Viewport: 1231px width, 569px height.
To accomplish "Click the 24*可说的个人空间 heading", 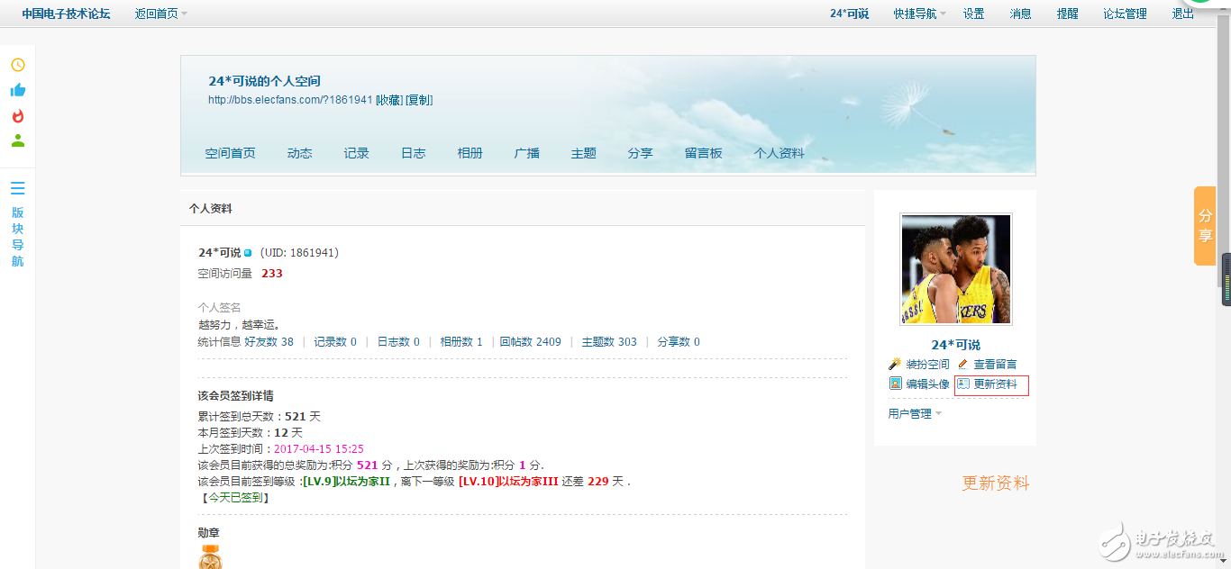I will 264,81.
